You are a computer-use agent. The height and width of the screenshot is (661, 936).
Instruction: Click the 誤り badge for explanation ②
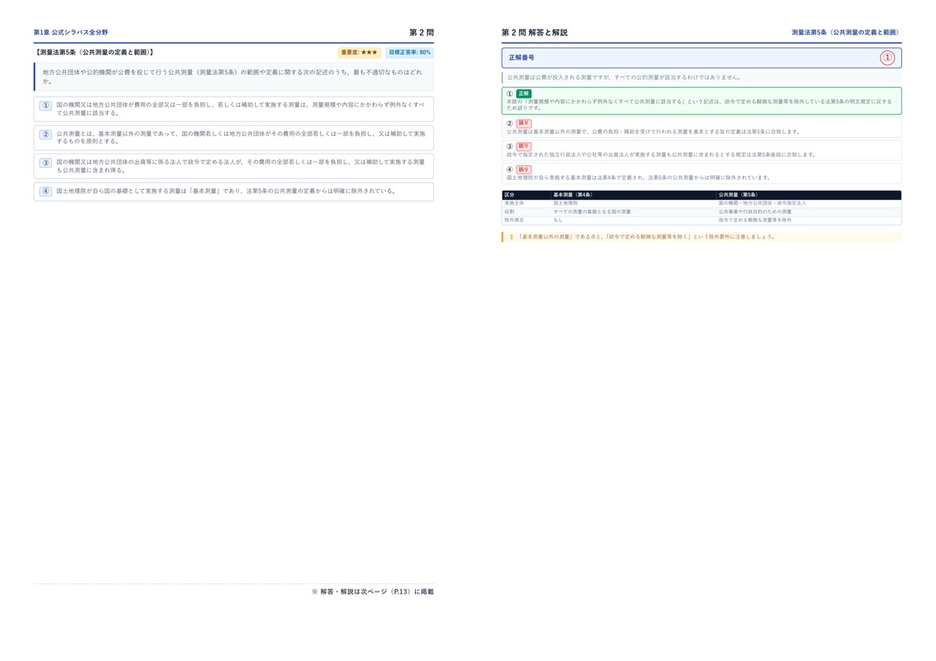coord(524,123)
